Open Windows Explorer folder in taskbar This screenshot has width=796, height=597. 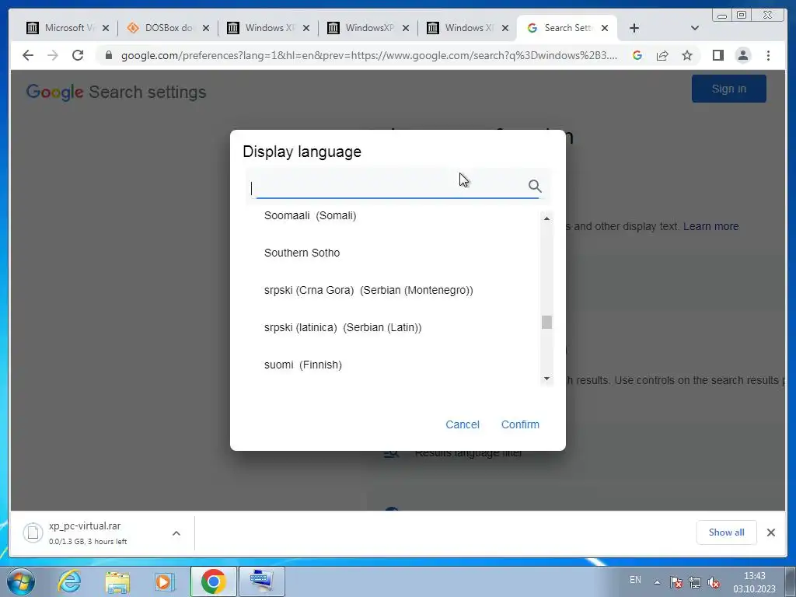[117, 581]
